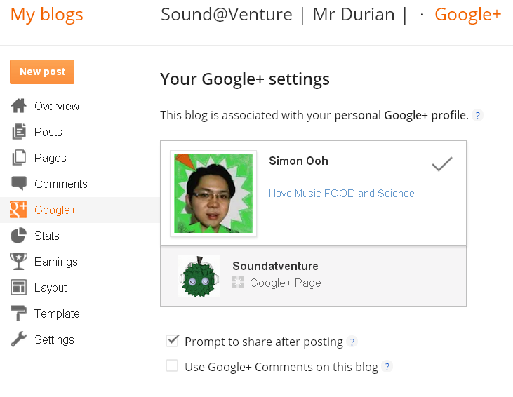This screenshot has width=513, height=397.
Task: Enable Google+ Comments on this blog
Action: click(172, 366)
